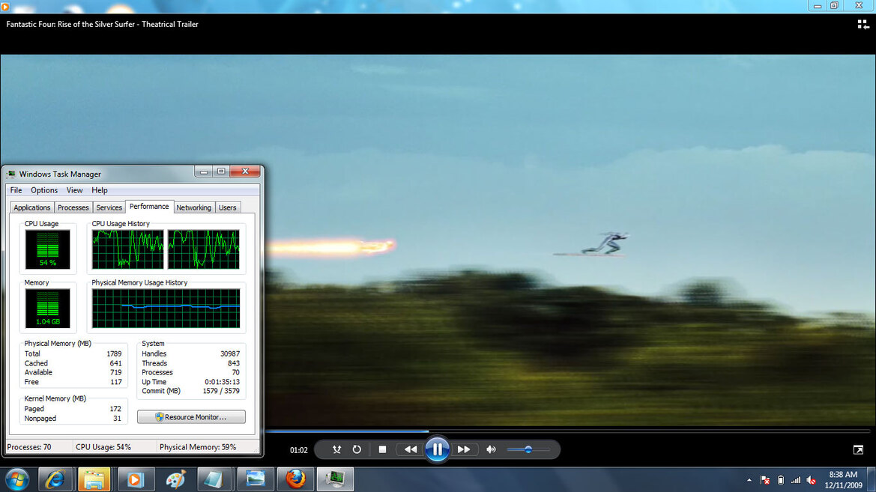The width and height of the screenshot is (876, 492).
Task: Open the Options menu in Task Manager
Action: tap(44, 190)
